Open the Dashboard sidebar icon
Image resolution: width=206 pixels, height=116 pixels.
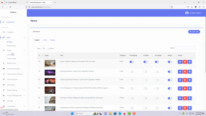[x=3, y=22]
